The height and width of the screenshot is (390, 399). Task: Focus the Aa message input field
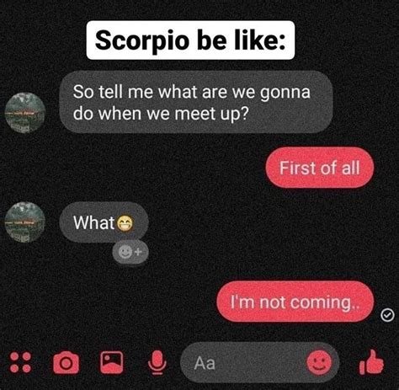point(259,362)
